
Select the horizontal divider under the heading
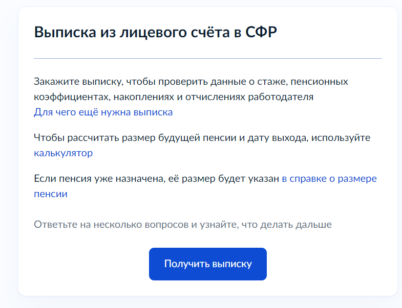tap(208, 58)
